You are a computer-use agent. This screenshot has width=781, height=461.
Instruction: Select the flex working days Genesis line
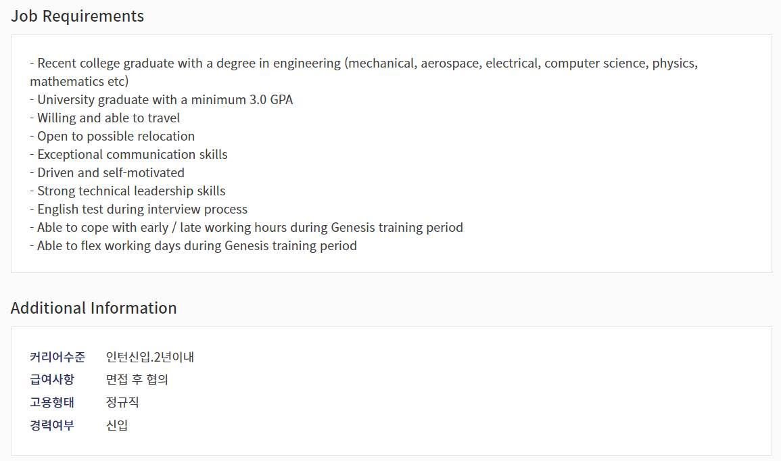pyautogui.click(x=193, y=246)
